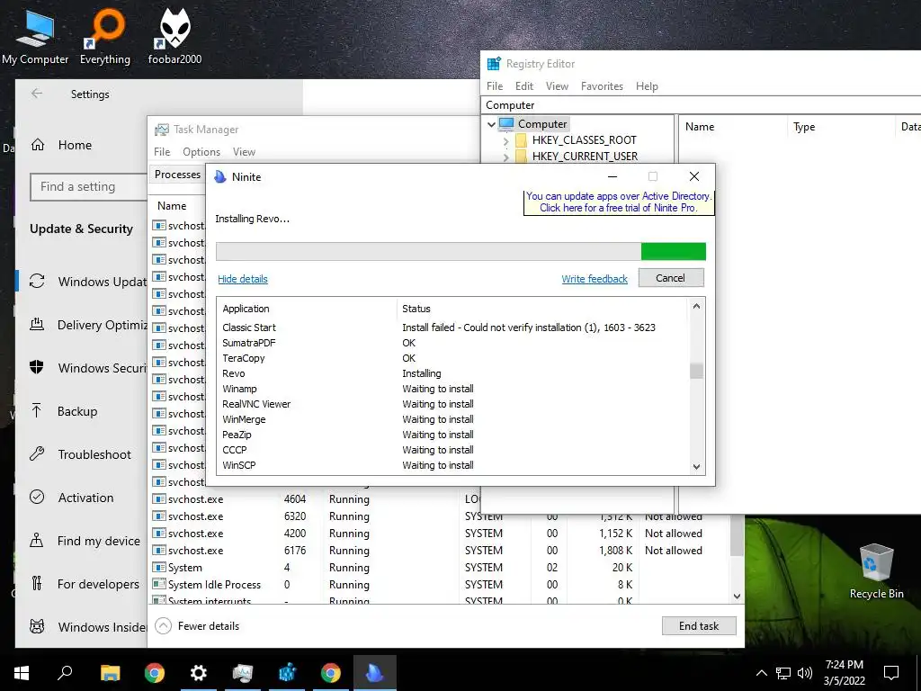Switch to Settings gear on taskbar
Viewport: 921px width, 691px height.
coord(199,673)
